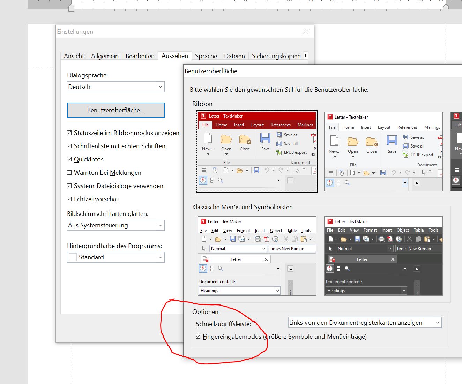Click Headings dropdown in dark classic preview

click(x=366, y=291)
